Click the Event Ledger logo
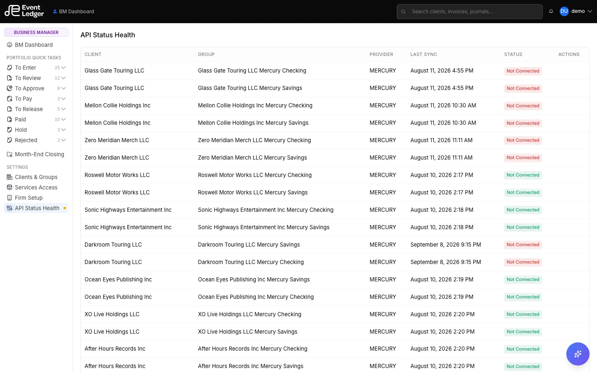The image size is (597, 373). [x=24, y=11]
